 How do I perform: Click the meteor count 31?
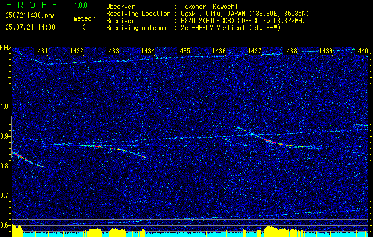(x=86, y=27)
